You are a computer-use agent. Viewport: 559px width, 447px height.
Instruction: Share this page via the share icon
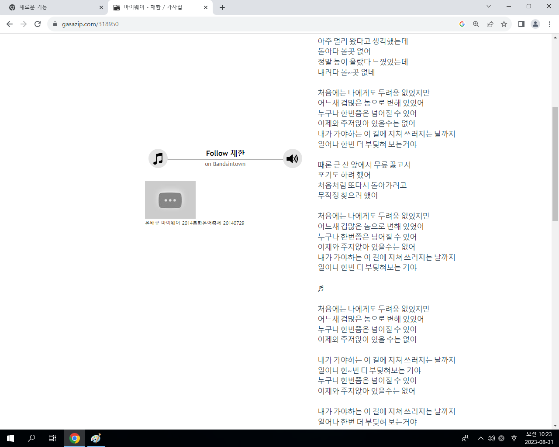(490, 24)
